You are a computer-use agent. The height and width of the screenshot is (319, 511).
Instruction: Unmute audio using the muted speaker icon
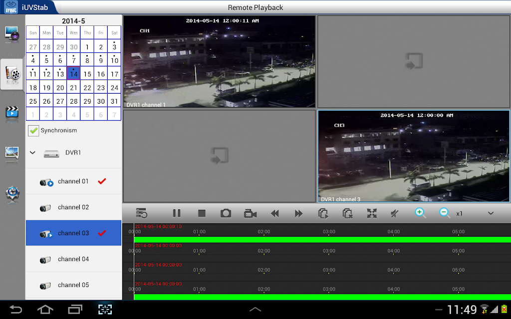(395, 213)
